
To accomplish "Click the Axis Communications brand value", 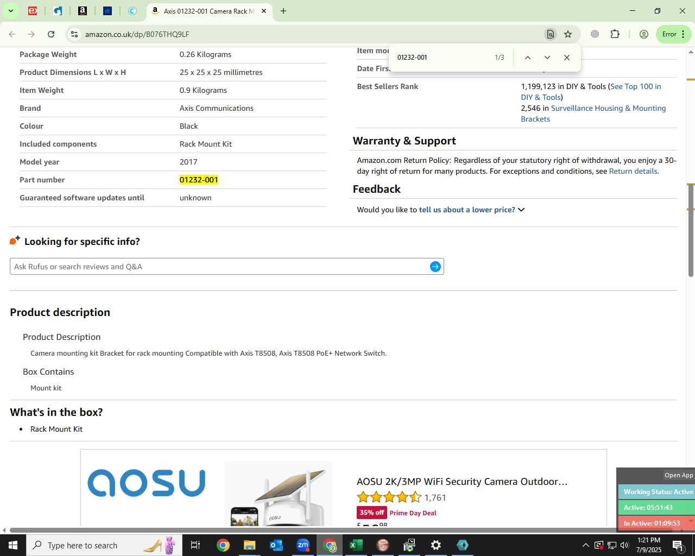I will [217, 108].
